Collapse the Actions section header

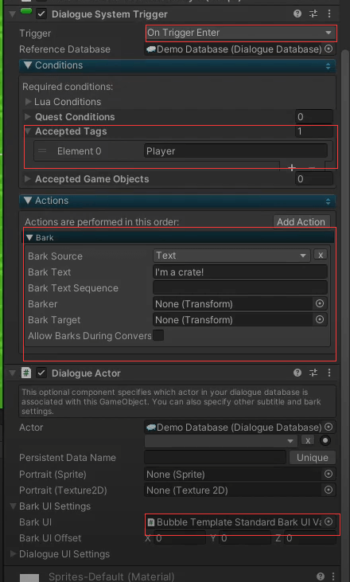pyautogui.click(x=177, y=201)
